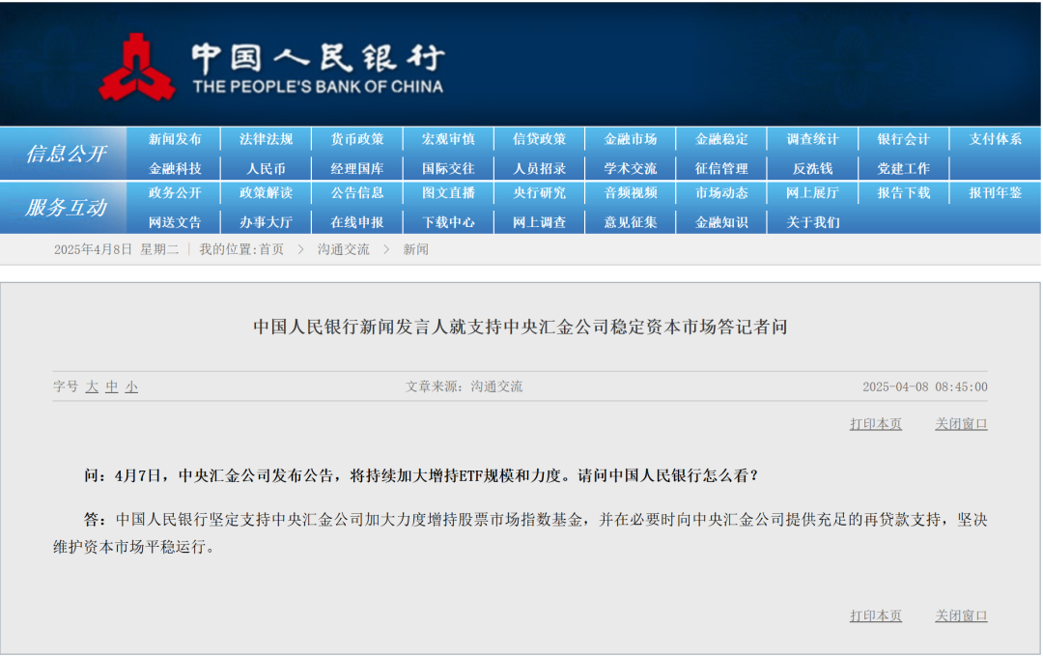Select 报刊年鉴 in service menu

point(995,193)
